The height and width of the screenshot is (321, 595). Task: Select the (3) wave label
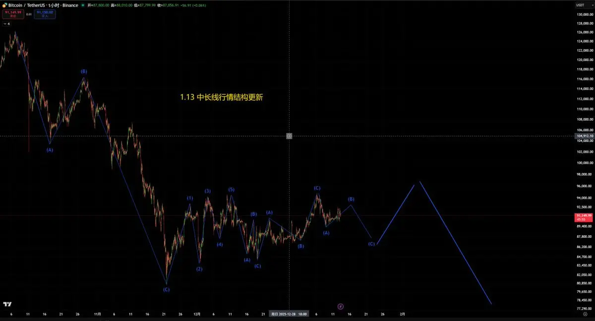pos(208,191)
